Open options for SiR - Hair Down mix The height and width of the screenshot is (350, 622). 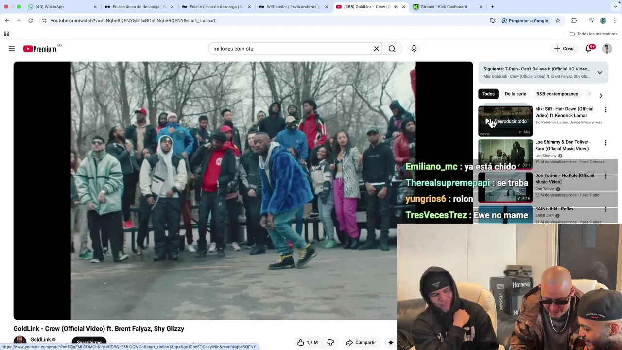(605, 110)
